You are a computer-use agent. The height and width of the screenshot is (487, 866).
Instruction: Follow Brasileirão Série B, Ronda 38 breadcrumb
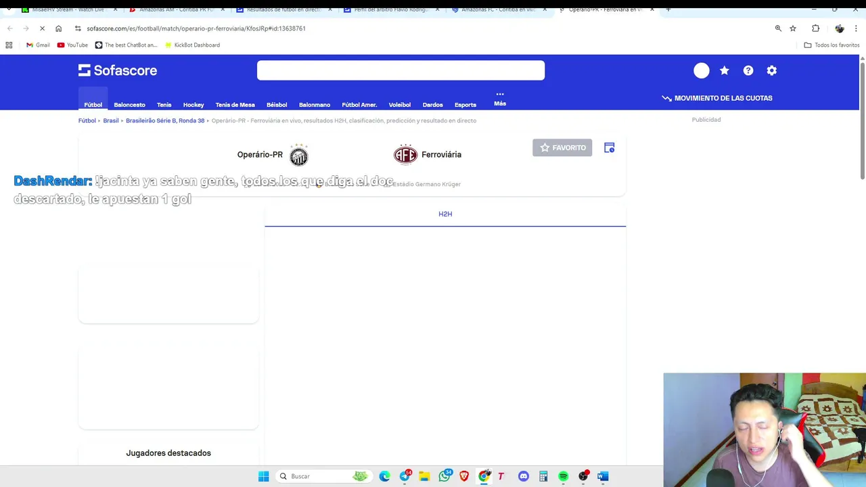[165, 120]
